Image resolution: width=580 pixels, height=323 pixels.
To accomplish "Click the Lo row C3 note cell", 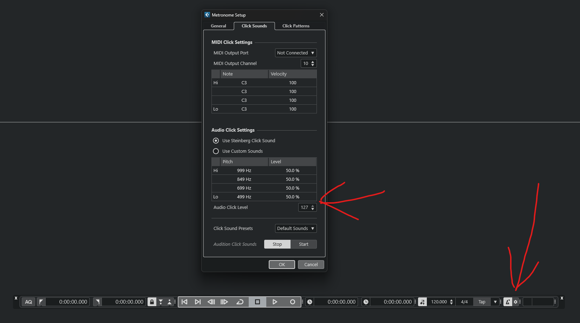I will click(244, 109).
